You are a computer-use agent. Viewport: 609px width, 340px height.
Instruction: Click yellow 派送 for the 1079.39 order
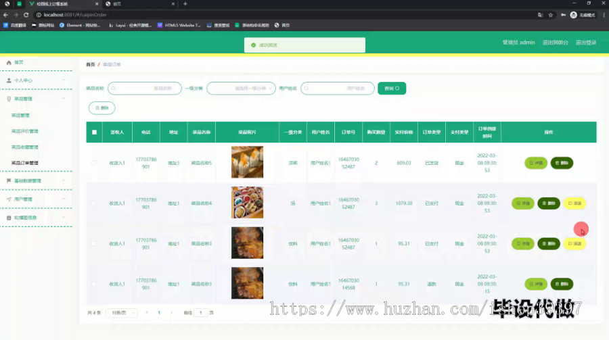click(574, 203)
